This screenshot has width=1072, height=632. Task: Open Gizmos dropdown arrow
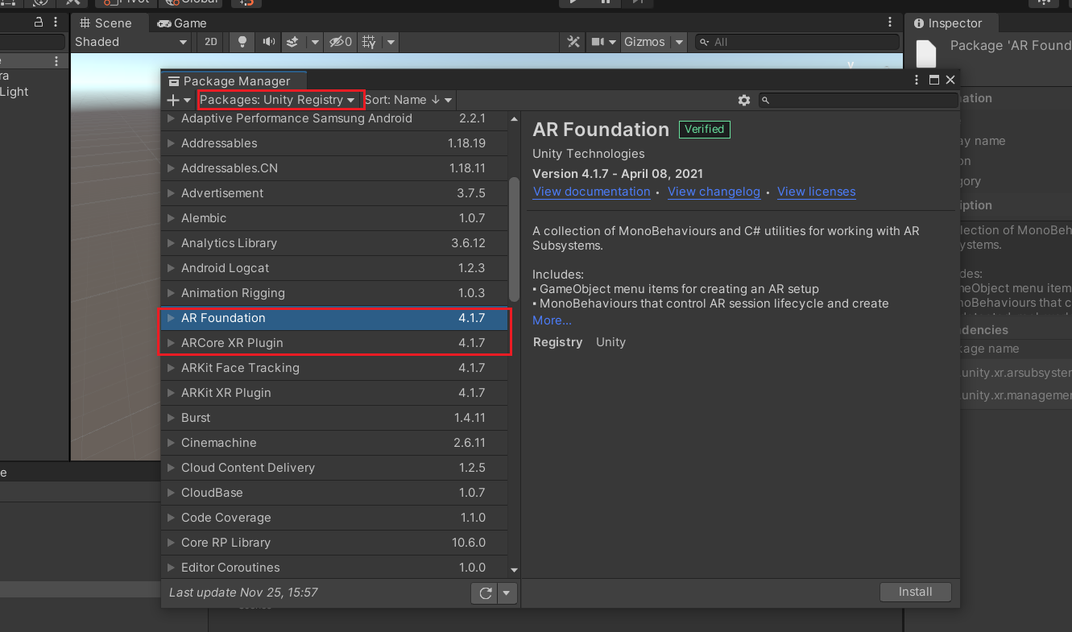(679, 42)
